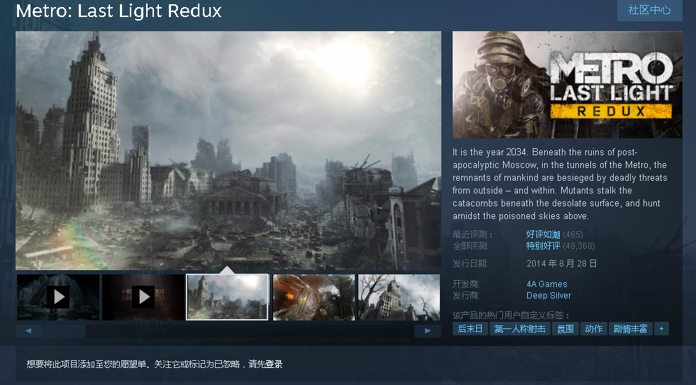The height and width of the screenshot is (385, 696).
Task: Select the tower with bare tree thumbnail
Action: tap(399, 297)
